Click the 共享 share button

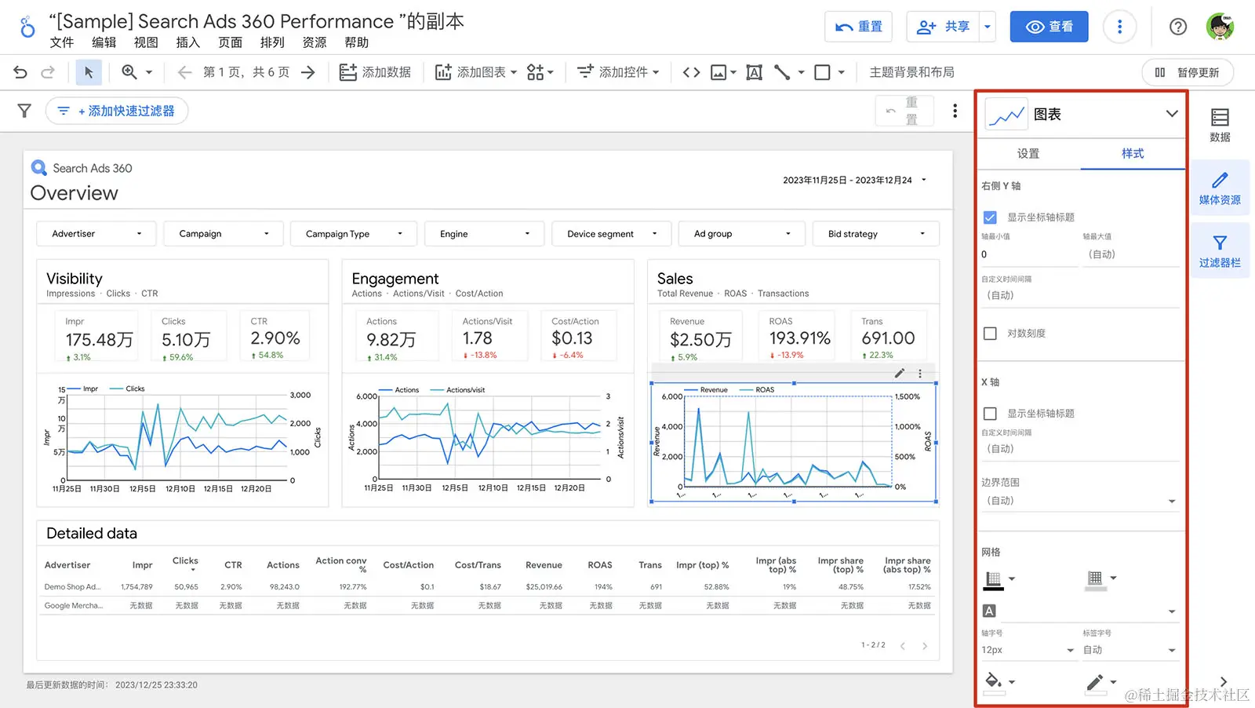coord(943,27)
